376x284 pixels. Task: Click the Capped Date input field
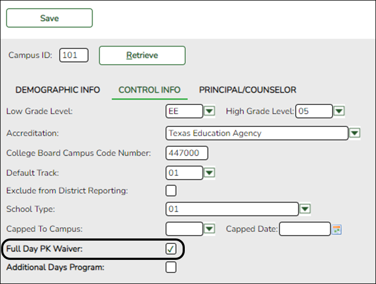[305, 229]
